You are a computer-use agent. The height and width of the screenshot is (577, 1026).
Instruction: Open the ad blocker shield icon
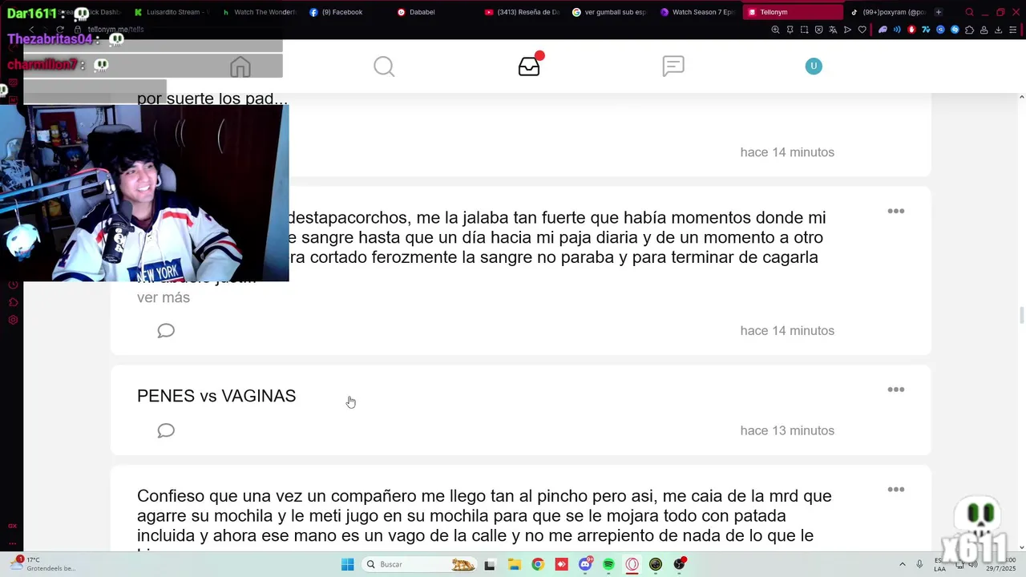818,30
